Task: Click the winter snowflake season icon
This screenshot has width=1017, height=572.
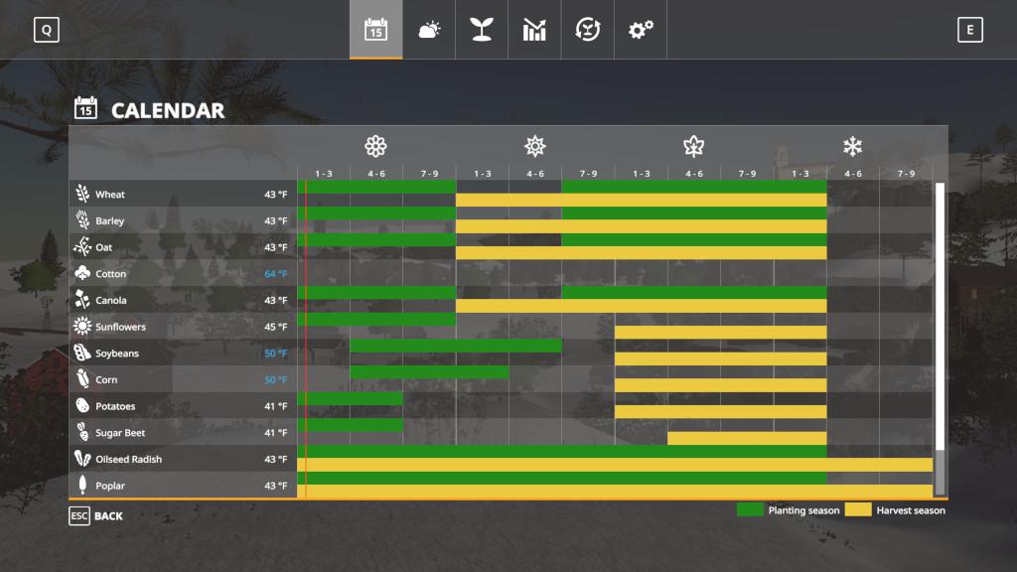Action: pyautogui.click(x=852, y=147)
